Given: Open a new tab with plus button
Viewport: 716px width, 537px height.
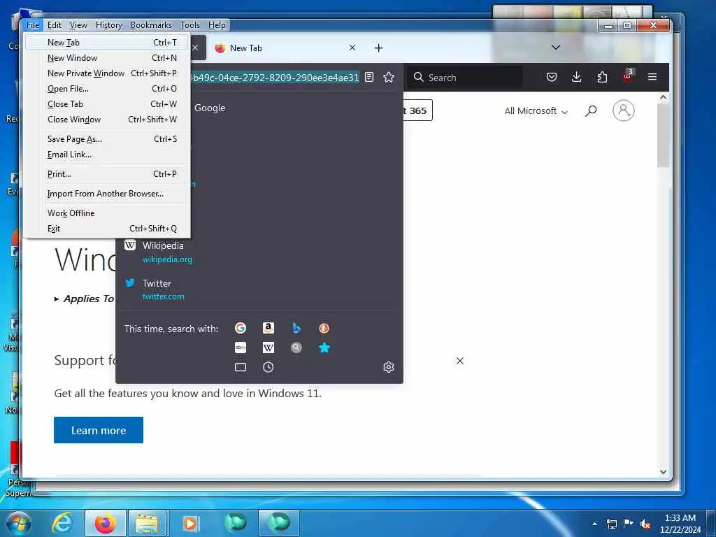Looking at the screenshot, I should click(378, 48).
